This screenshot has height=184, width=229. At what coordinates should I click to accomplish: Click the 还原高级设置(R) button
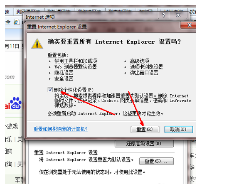pyautogui.click(x=144, y=144)
